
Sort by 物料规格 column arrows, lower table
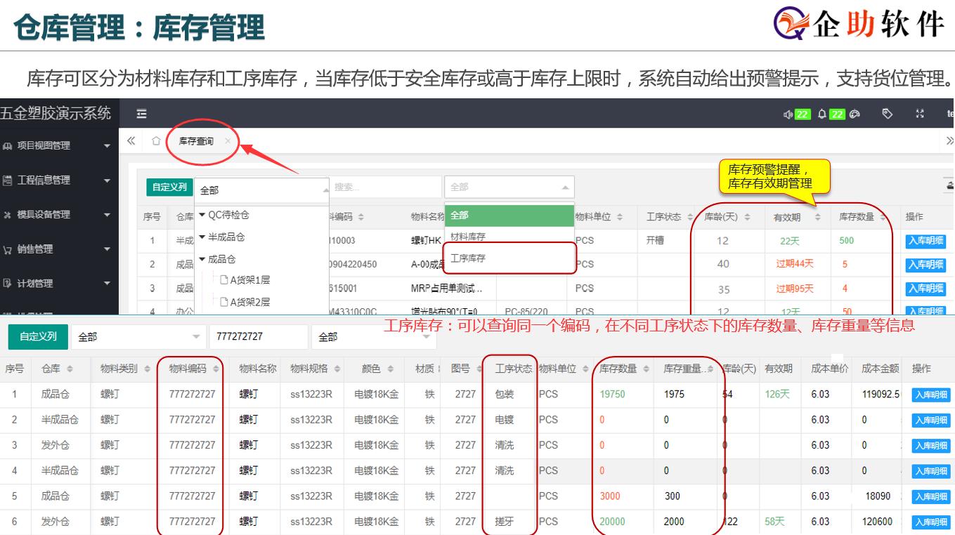(337, 369)
